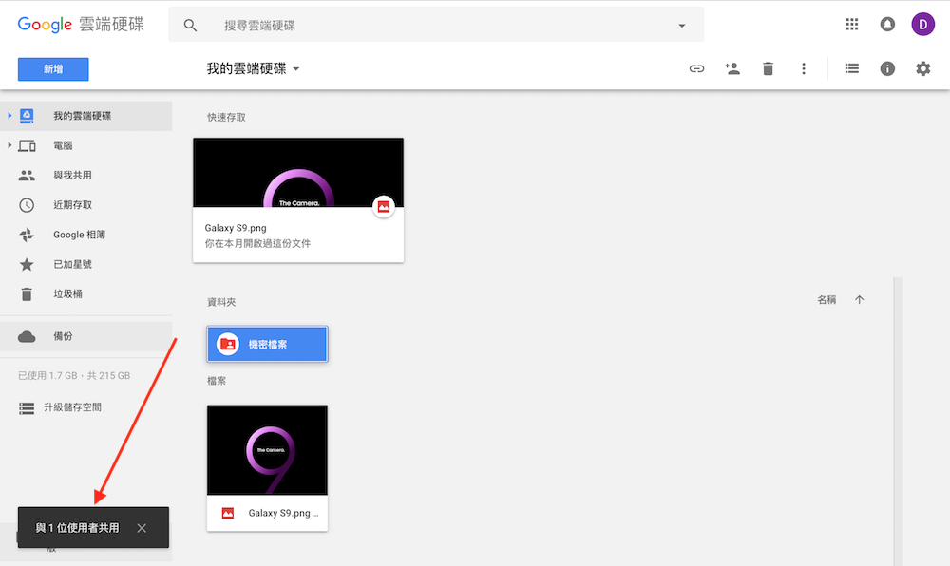Open 升級儲存空間 upgrade link
950x566 pixels.
click(72, 406)
